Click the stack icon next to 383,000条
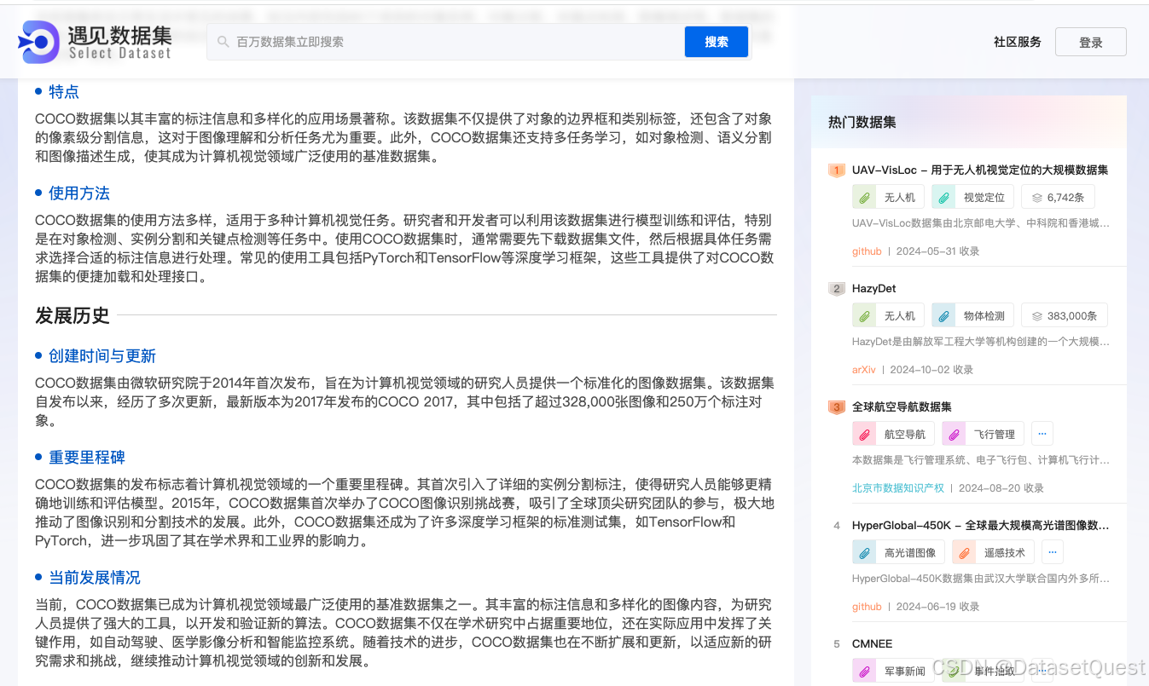This screenshot has height=686, width=1149. pos(1037,315)
